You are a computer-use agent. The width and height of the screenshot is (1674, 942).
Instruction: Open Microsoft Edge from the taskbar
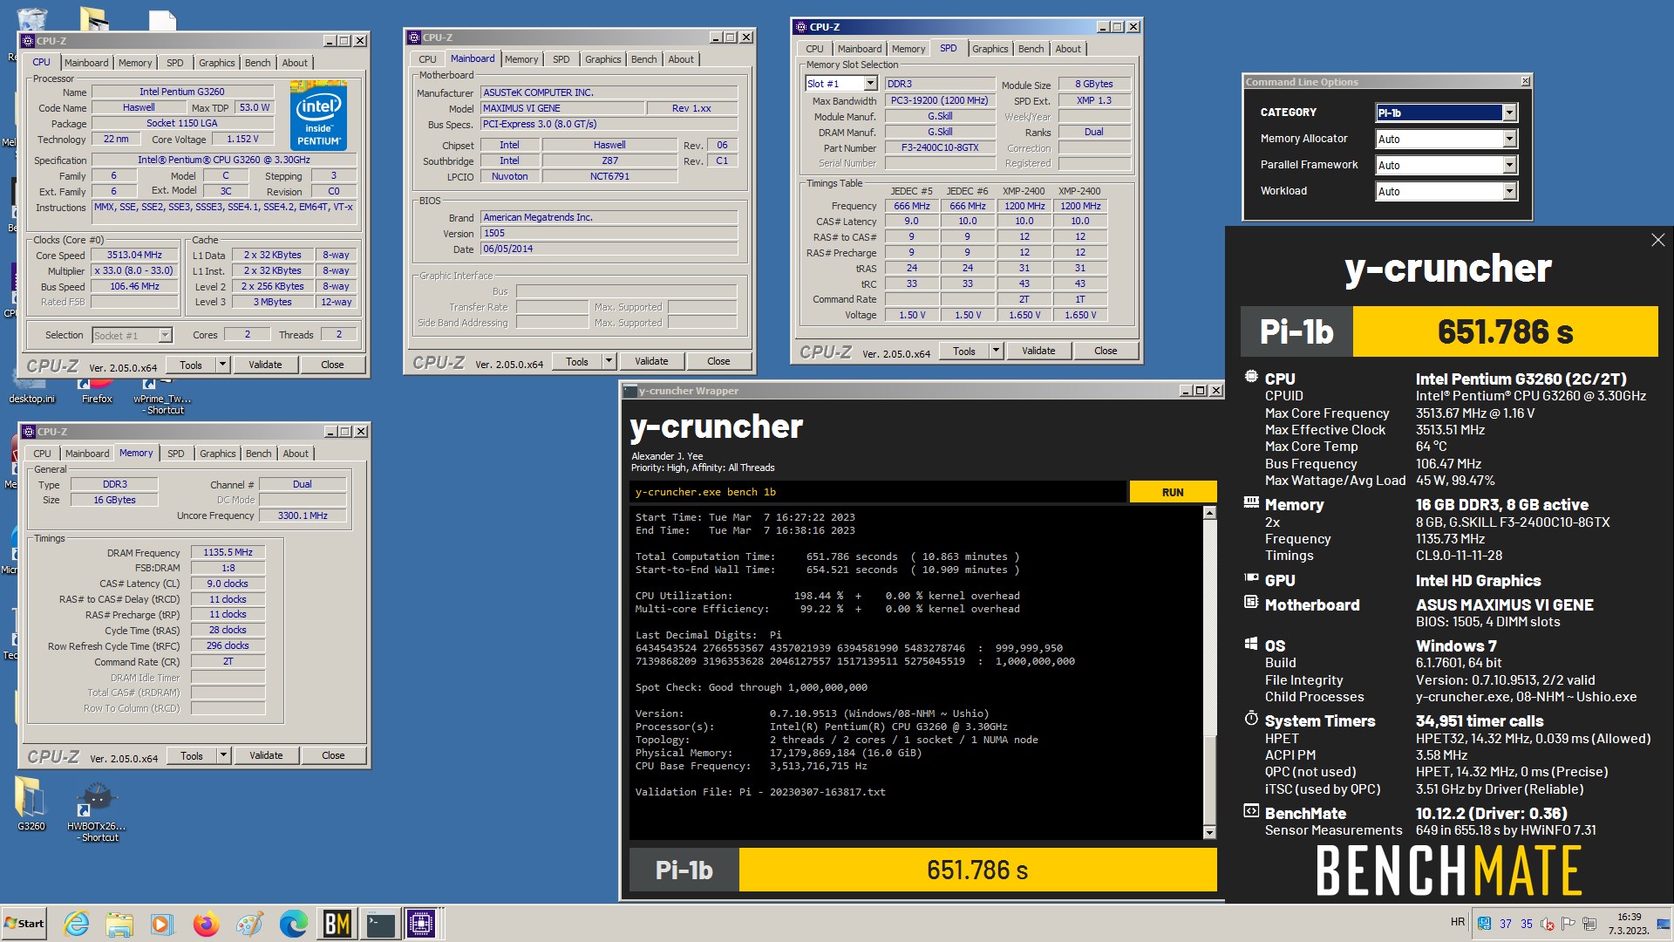[x=293, y=924]
